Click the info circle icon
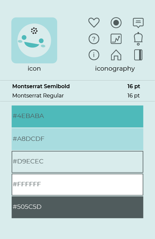155x239 pixels. (x=94, y=55)
